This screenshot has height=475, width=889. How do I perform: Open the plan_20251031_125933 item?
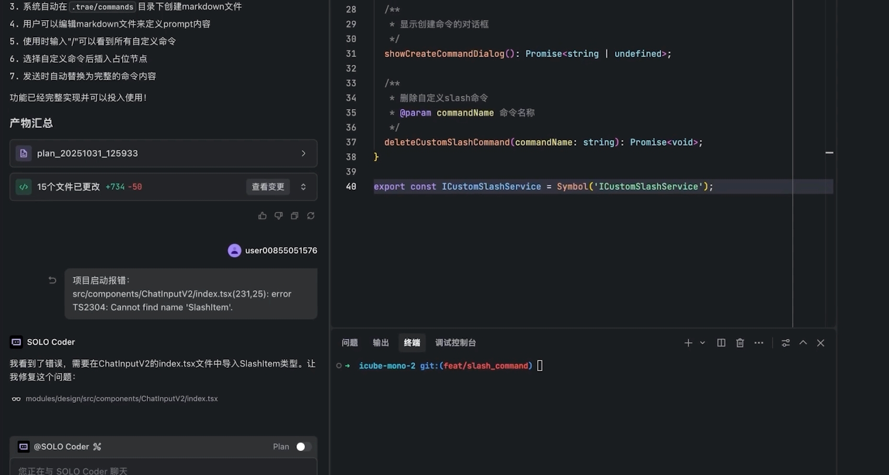[x=163, y=153]
